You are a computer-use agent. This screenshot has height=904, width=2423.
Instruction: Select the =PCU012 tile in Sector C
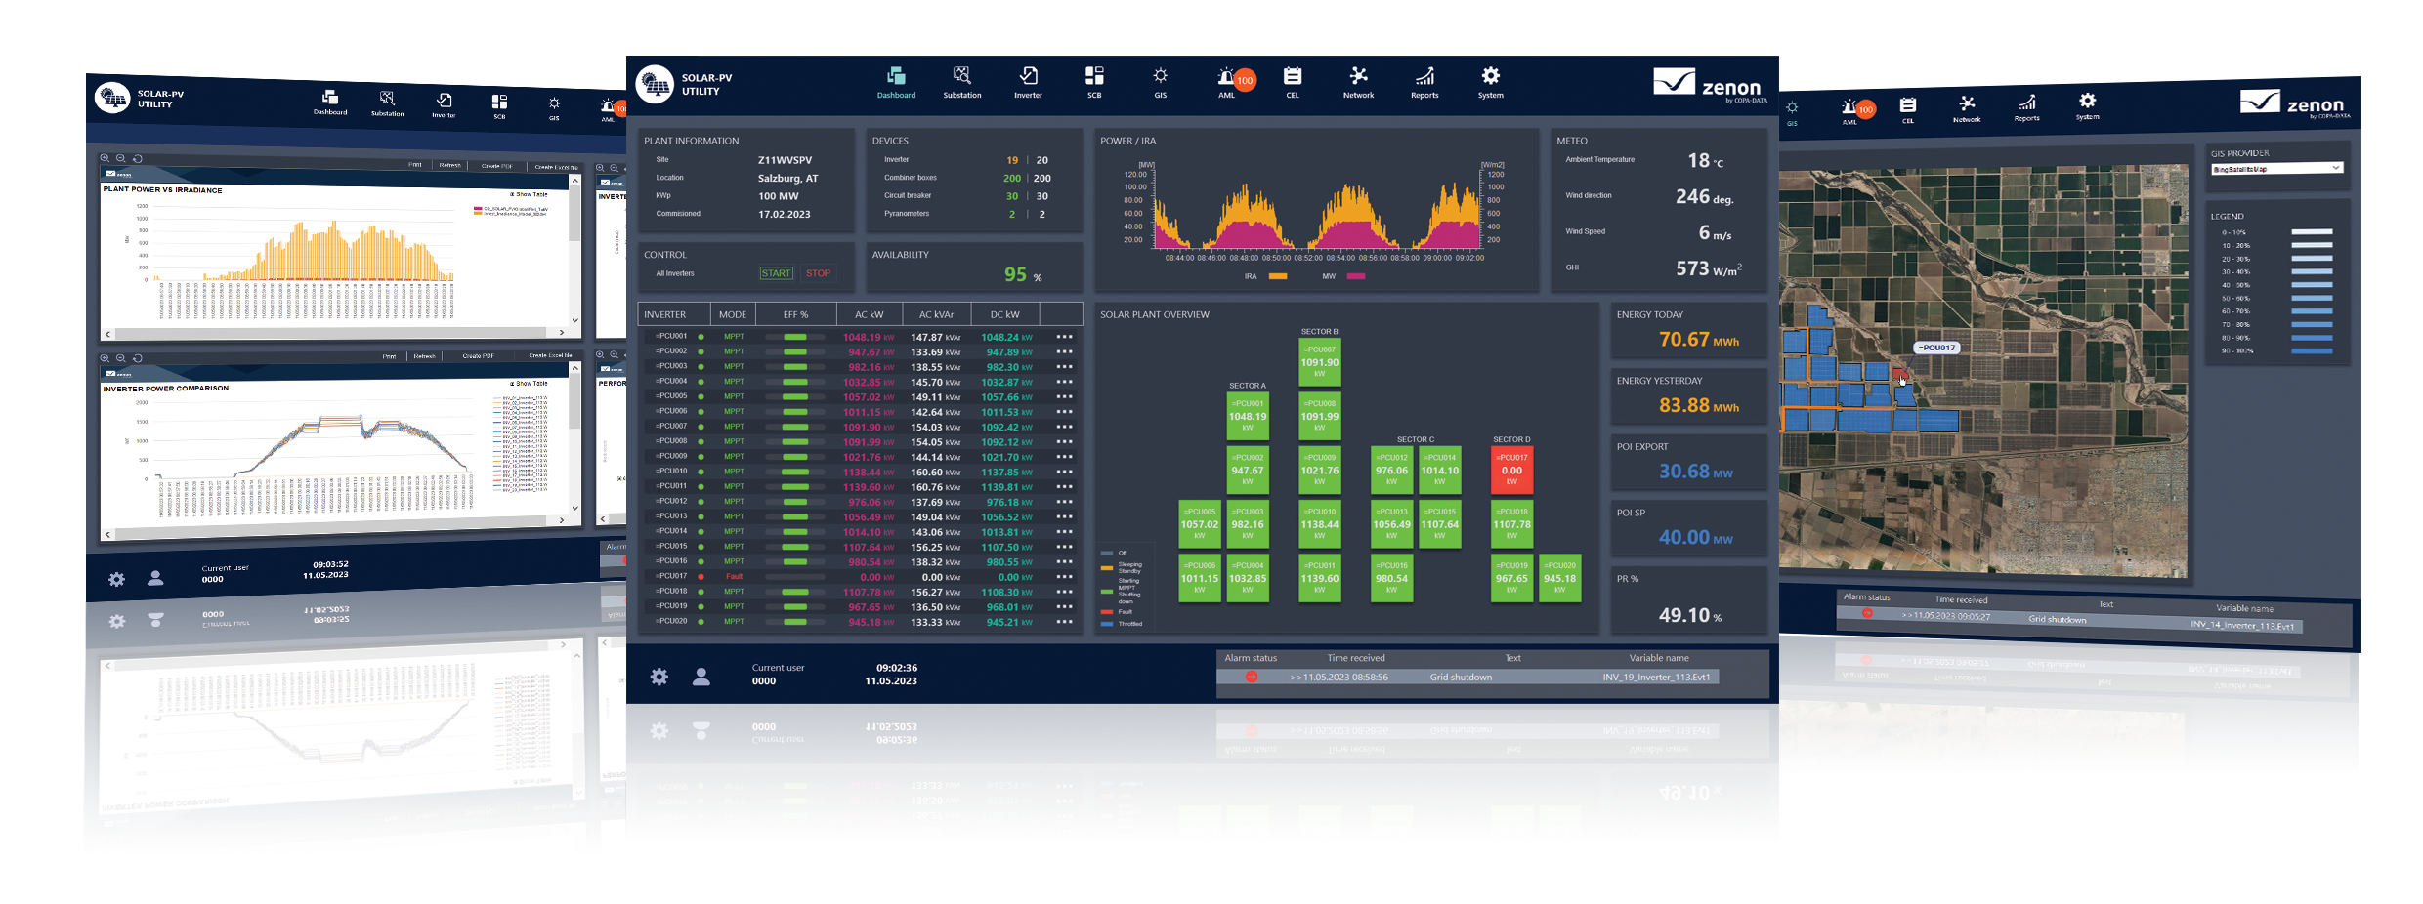(x=1391, y=470)
